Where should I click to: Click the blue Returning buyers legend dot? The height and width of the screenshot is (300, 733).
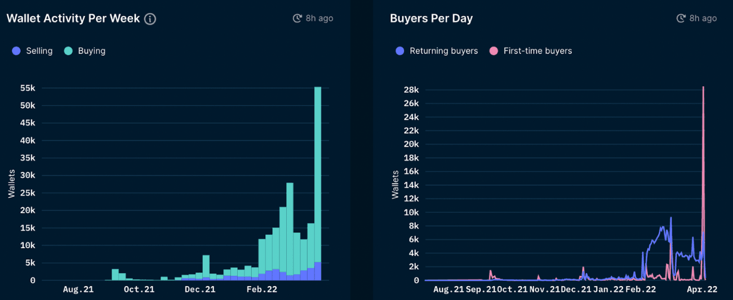(400, 51)
